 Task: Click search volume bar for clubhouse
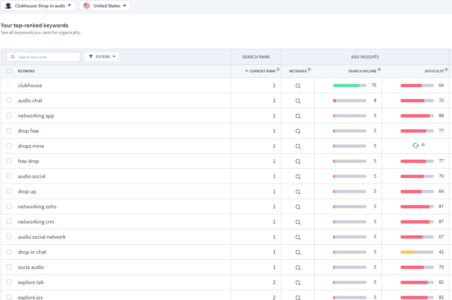[x=350, y=85]
